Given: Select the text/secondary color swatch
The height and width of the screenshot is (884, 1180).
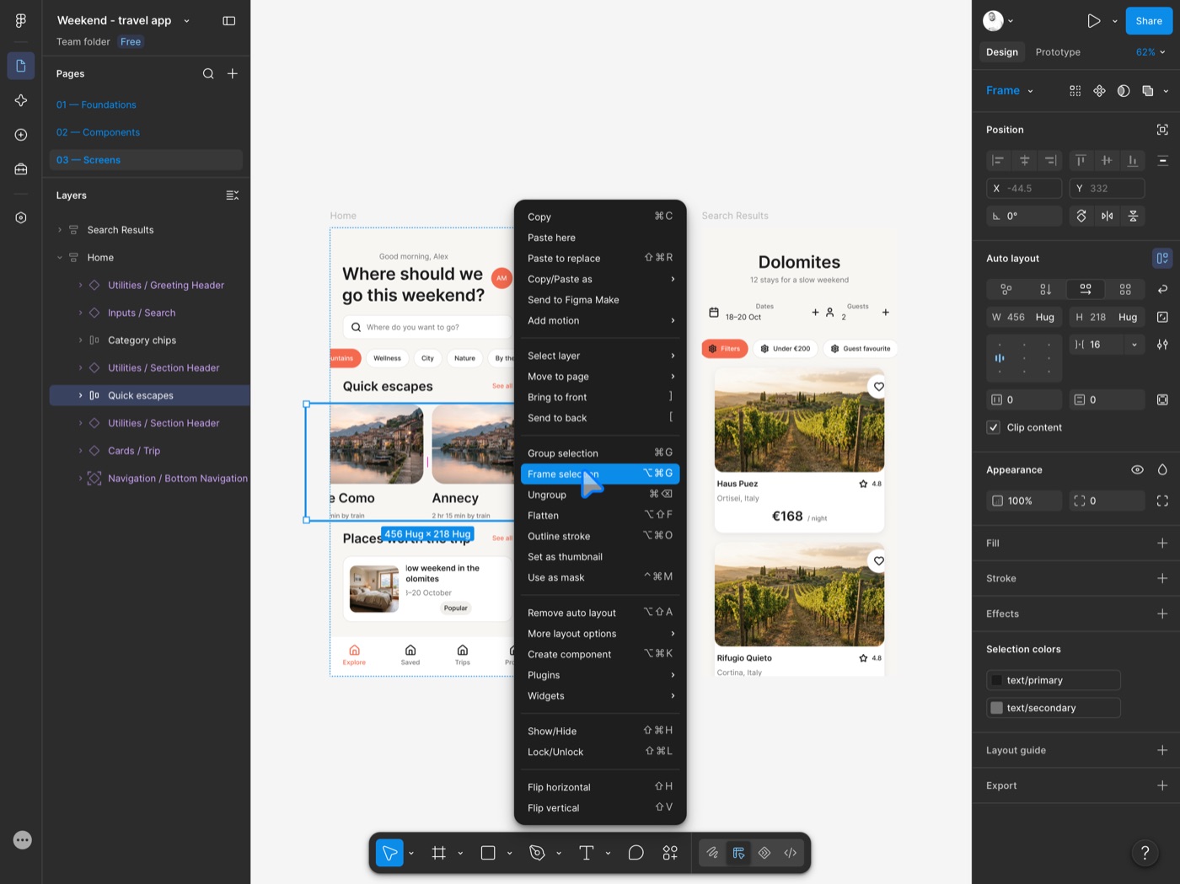Looking at the screenshot, I should 996,708.
